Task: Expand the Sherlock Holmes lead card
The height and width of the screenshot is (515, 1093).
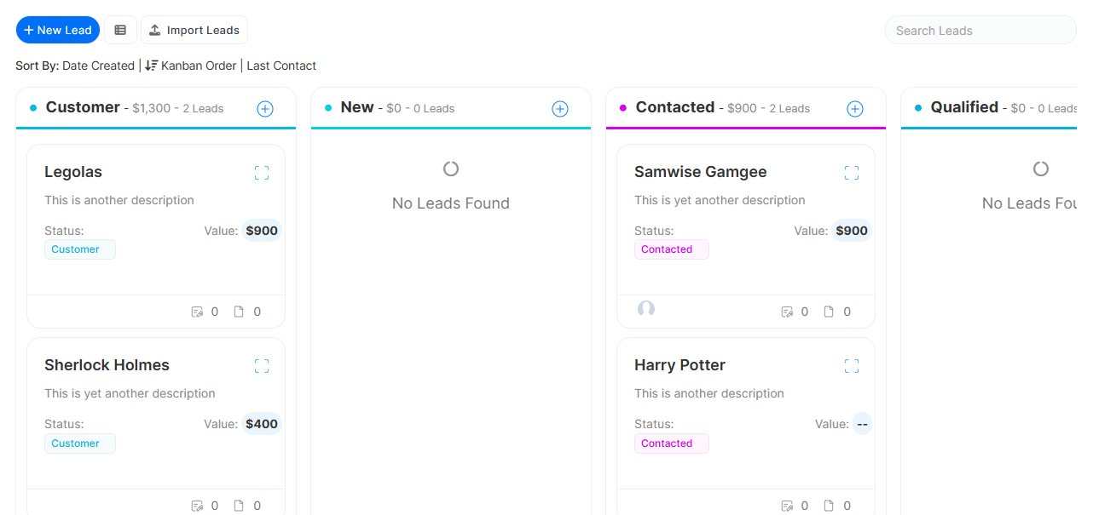Action: tap(262, 366)
